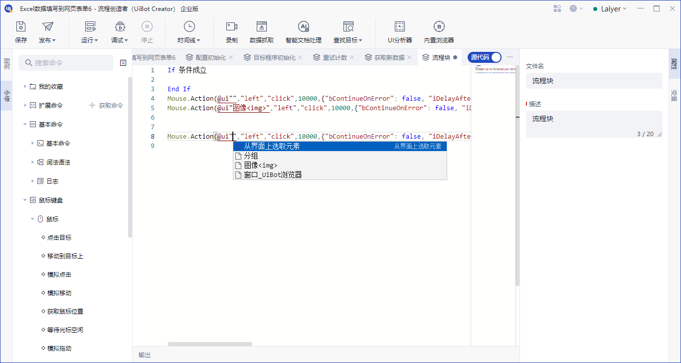The height and width of the screenshot is (363, 681).
Task: Select the 点击目标 command
Action: [59, 237]
